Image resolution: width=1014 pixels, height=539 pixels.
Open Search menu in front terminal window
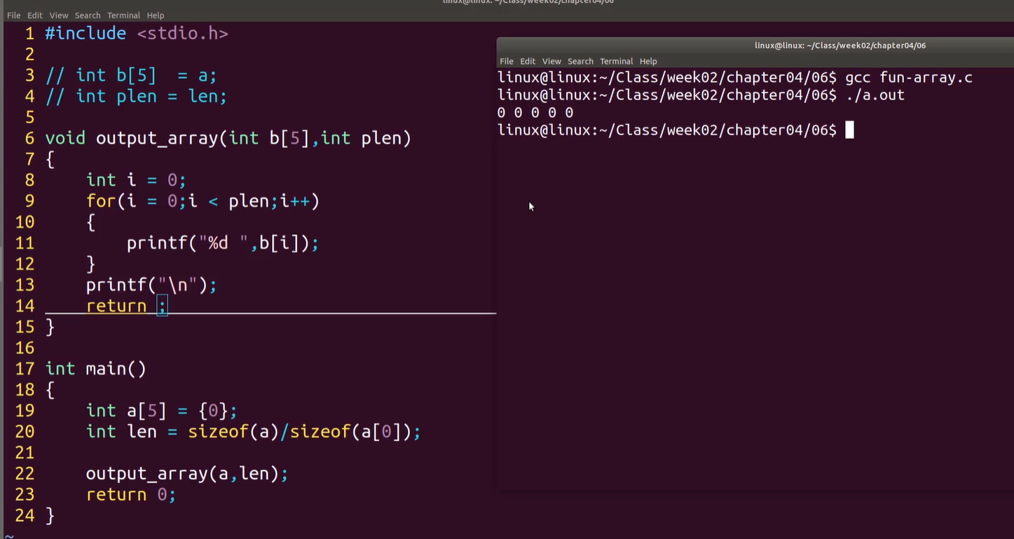click(x=580, y=62)
